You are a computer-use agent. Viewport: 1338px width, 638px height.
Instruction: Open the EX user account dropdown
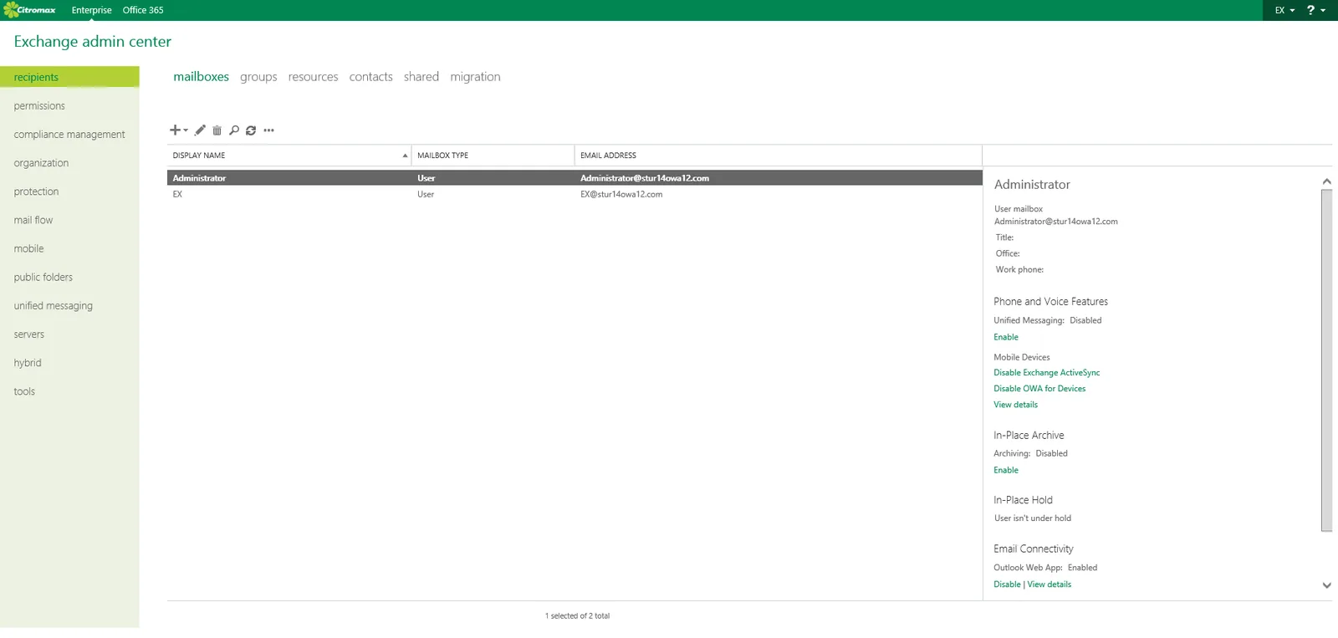(1284, 10)
